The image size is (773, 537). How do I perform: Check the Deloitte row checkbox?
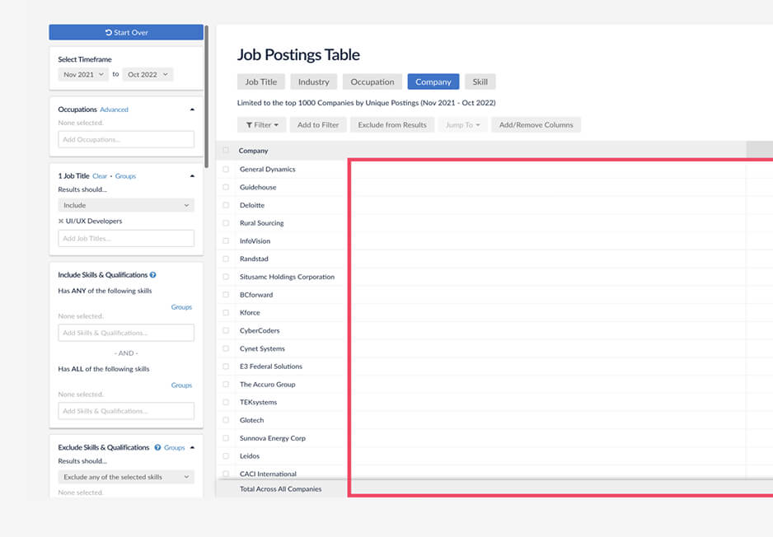point(226,205)
